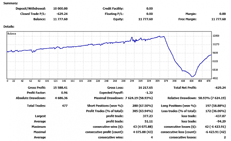Click the lowest point of the balance curve
This screenshot has width=231, height=141.
click(192, 77)
